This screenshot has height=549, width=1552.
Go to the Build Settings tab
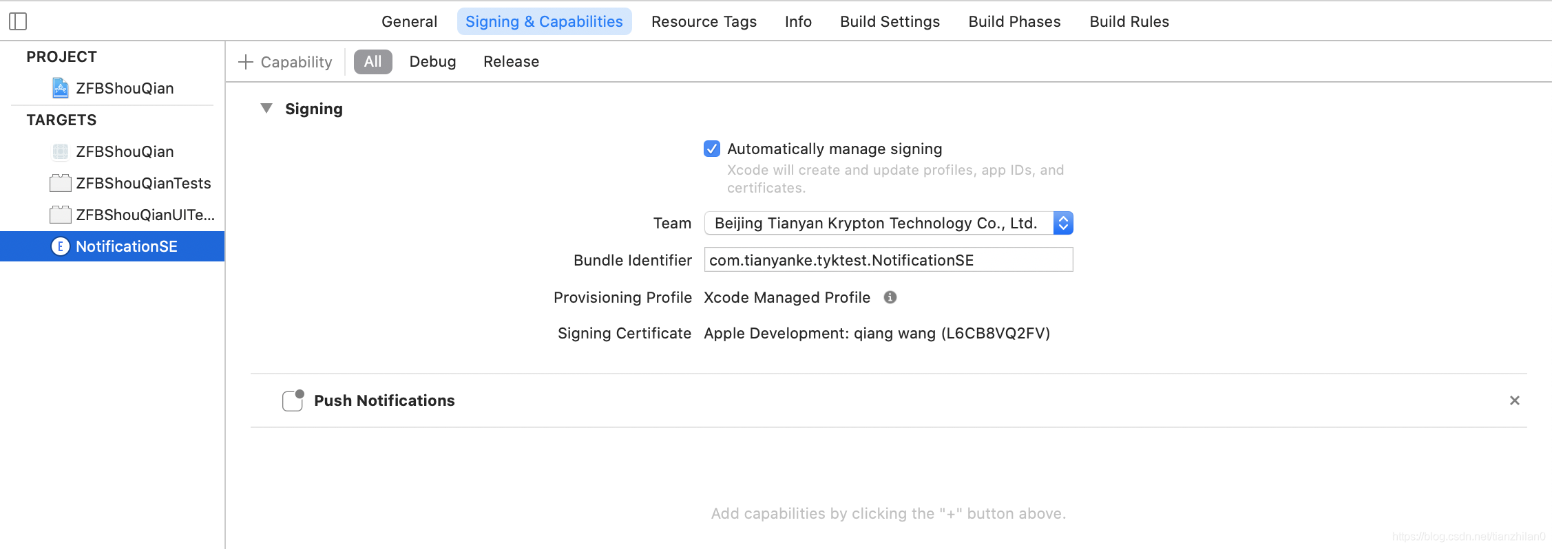click(x=890, y=21)
